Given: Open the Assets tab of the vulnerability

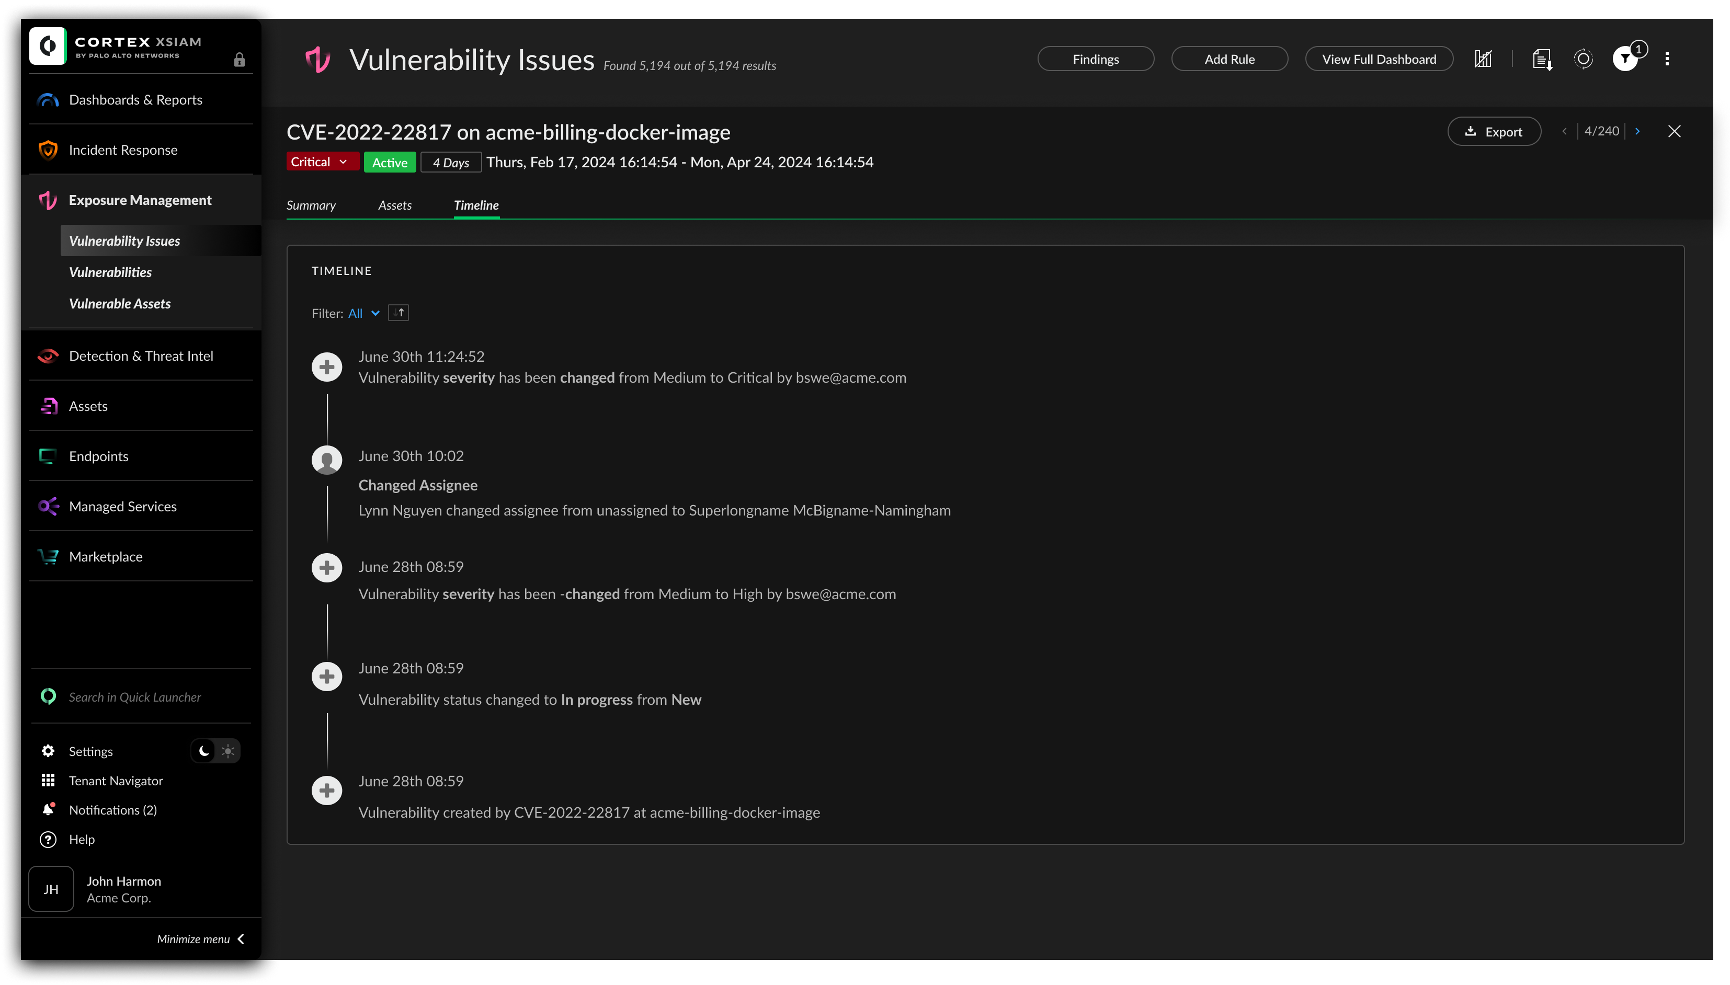Looking at the screenshot, I should [394, 205].
